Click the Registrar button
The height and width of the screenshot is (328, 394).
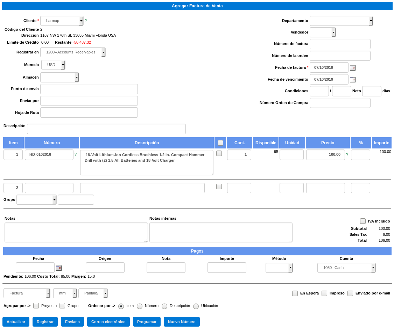tap(45, 322)
